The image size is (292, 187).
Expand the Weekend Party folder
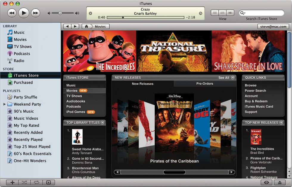pyautogui.click(x=4, y=104)
